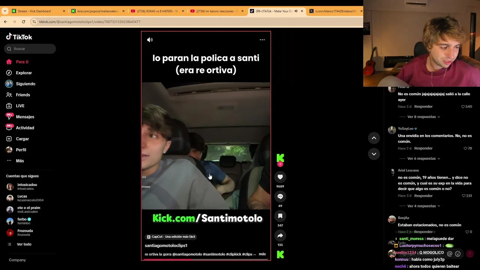View site information icon
The image size is (480, 270).
coord(34,22)
